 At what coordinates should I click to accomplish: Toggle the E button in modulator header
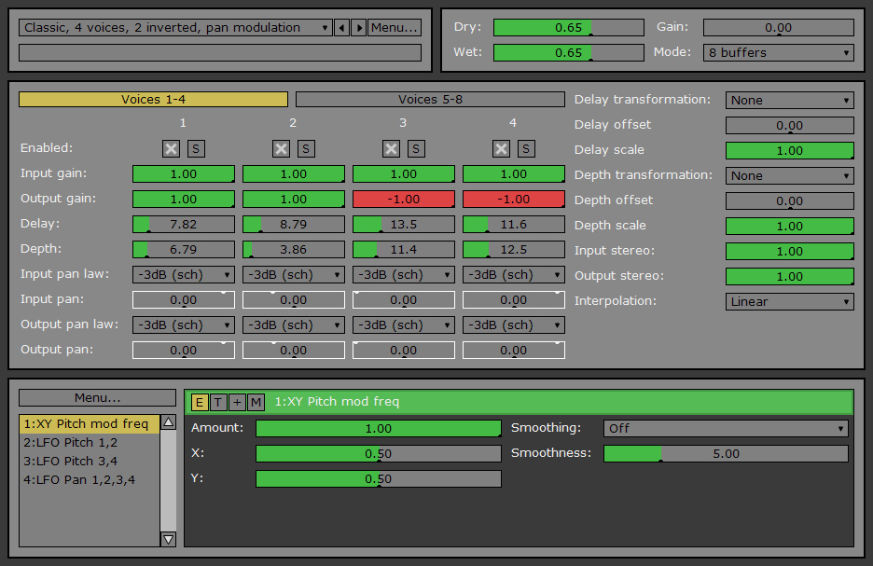[200, 402]
